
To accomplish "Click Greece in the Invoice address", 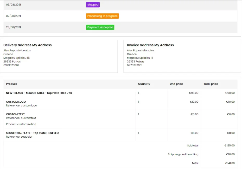I will [132, 54].
